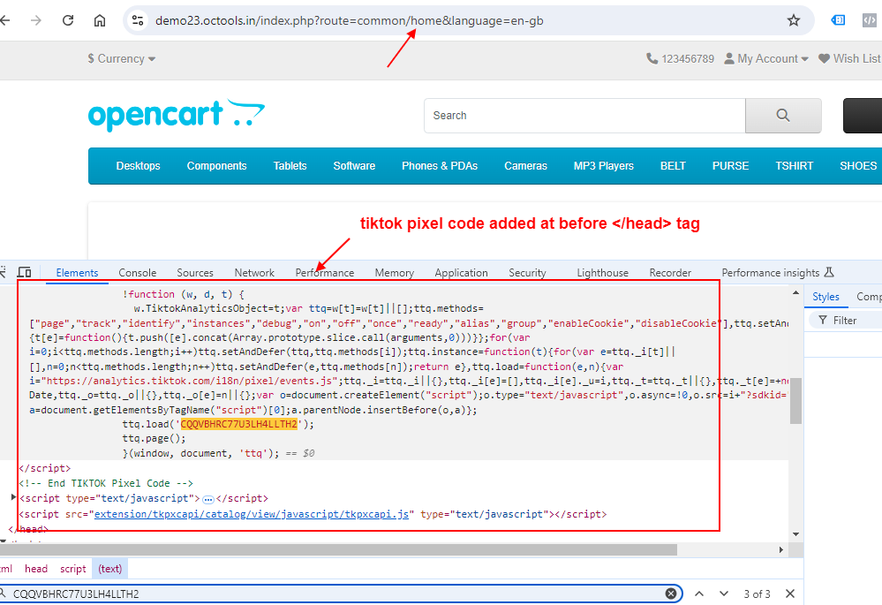
Task: Open the MP3 Players category
Action: [x=604, y=166]
